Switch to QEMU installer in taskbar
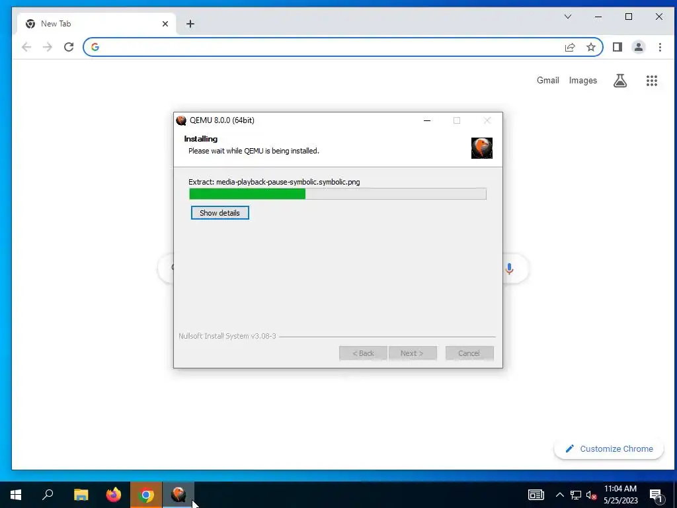Screen dimensions: 677x508 (x=179, y=495)
